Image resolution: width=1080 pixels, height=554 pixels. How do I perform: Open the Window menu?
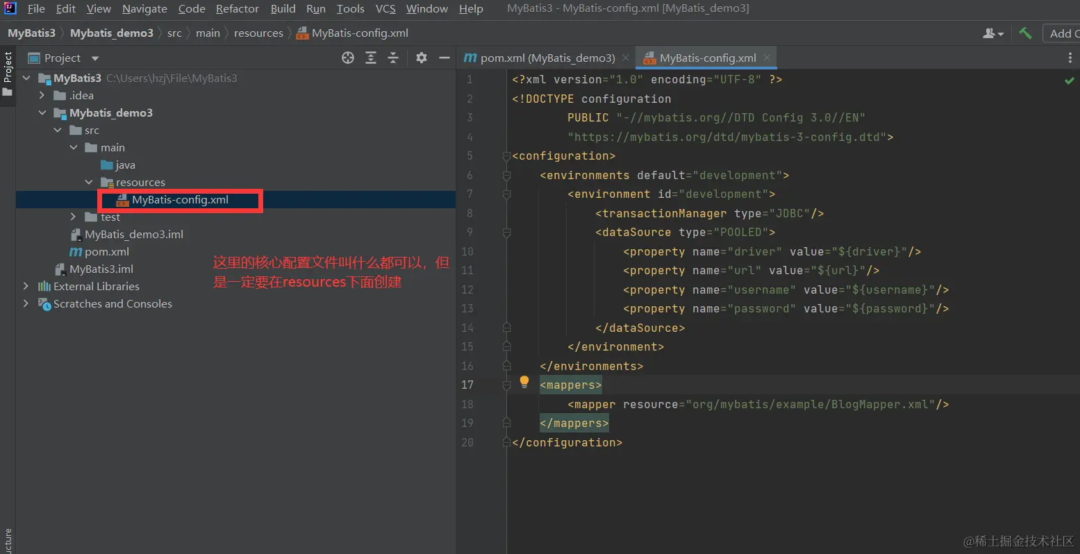tap(427, 8)
